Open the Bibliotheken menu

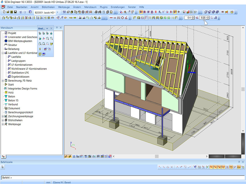coord(48,7)
